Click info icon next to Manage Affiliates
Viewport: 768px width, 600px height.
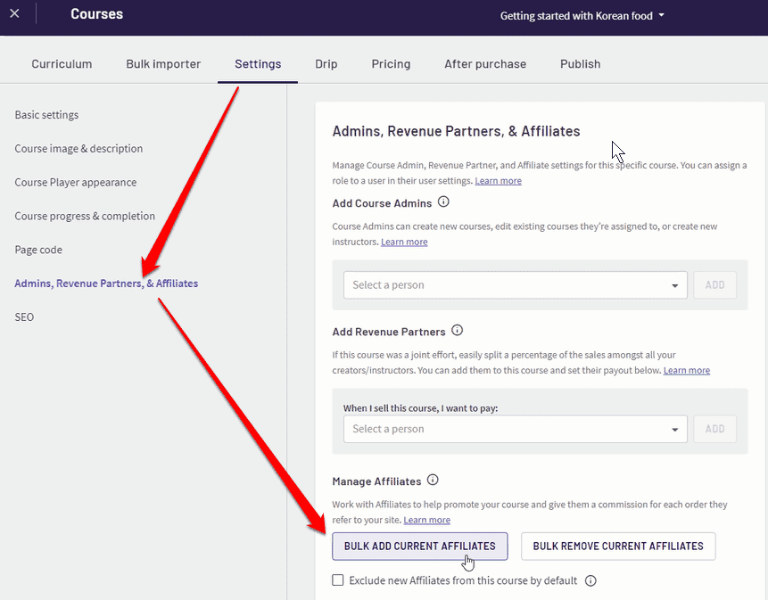click(433, 480)
